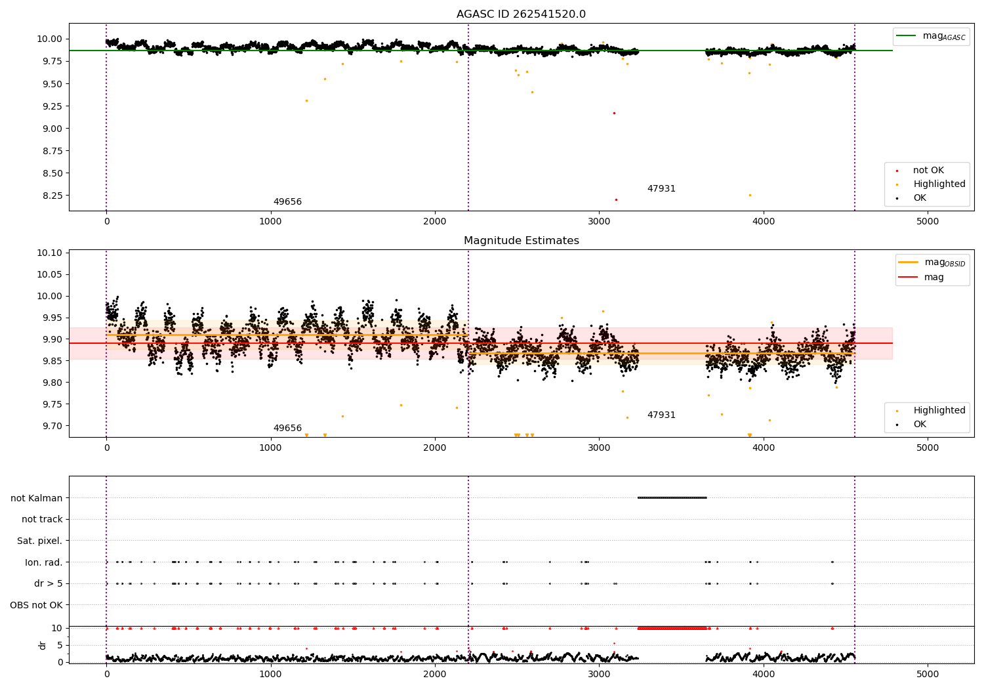
Task: Click the 'not Kalman' row label
Action: point(37,498)
